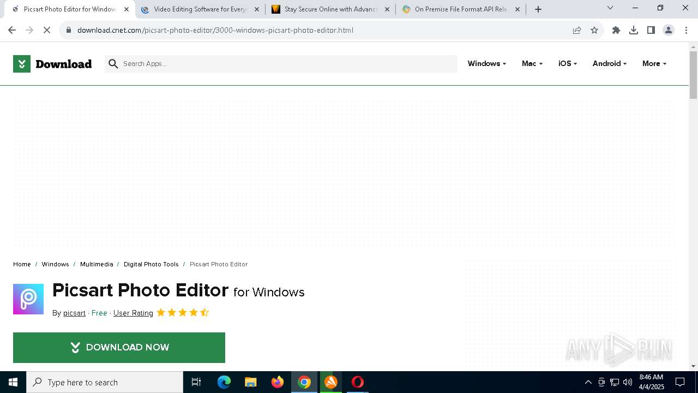This screenshot has width=698, height=393.
Task: Click the Picsart Photo Editor breadcrumb text
Action: 219,264
